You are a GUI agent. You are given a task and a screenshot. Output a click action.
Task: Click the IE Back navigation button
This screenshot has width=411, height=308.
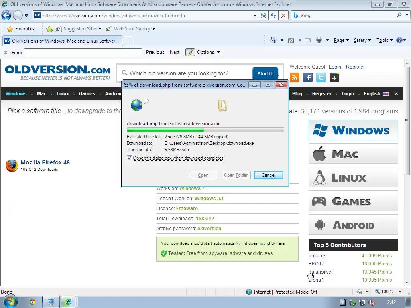tap(6, 16)
